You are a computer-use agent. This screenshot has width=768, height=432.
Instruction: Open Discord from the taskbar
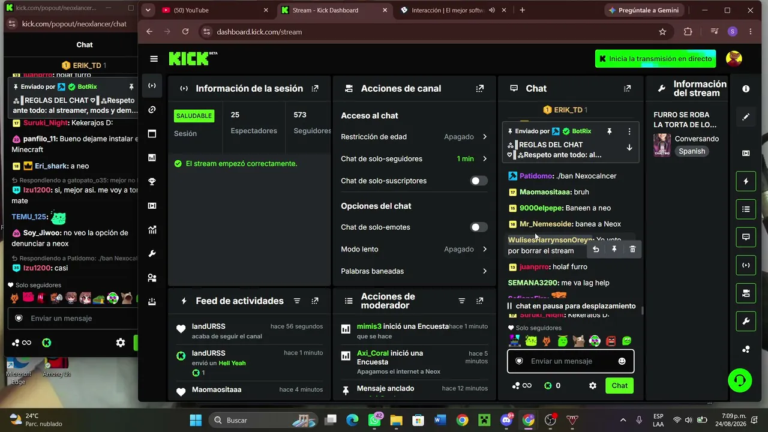tap(506, 420)
